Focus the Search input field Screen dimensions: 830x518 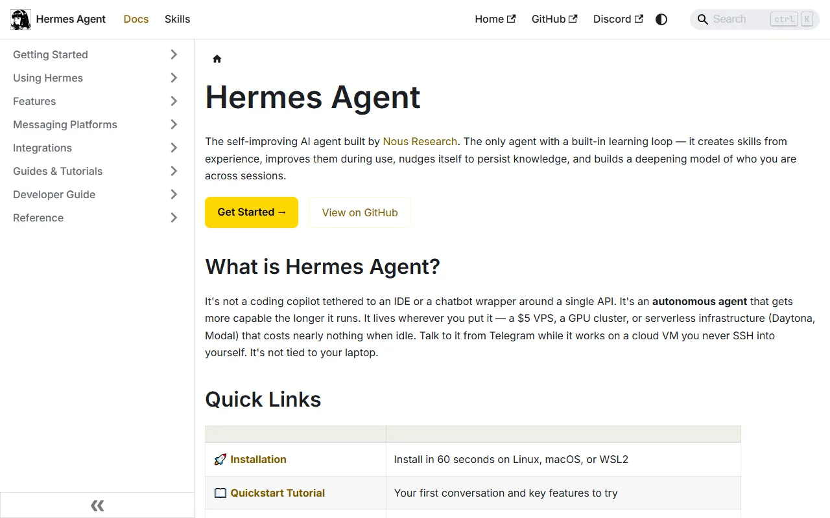coord(739,19)
